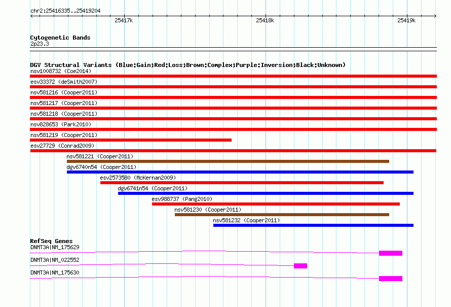Image resolution: width=451 pixels, height=307 pixels.
Task: Click the DNMT3A NM_175629 magenta exon block
Action: pyautogui.click(x=391, y=253)
